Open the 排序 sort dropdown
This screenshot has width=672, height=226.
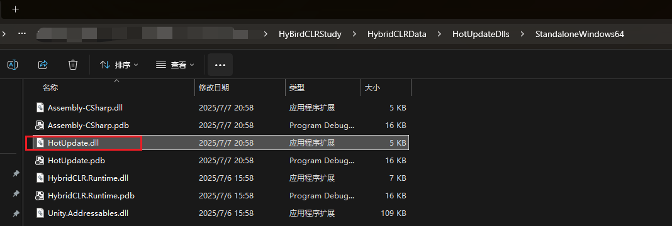click(x=119, y=65)
